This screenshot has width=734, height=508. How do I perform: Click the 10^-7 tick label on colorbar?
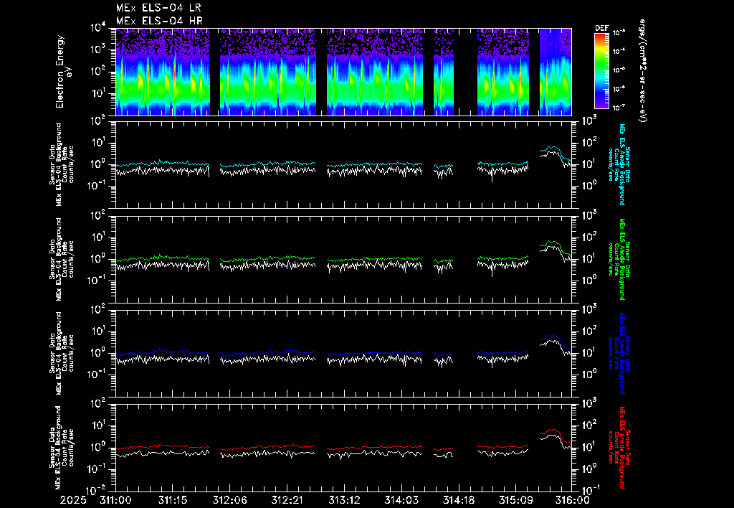(619, 108)
